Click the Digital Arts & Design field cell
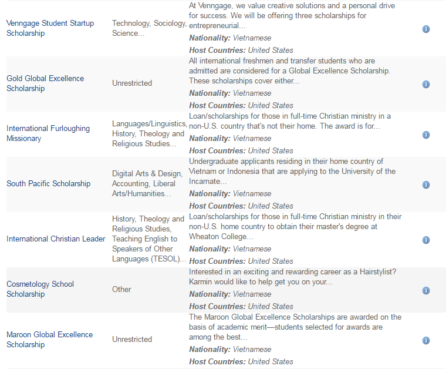 point(147,184)
